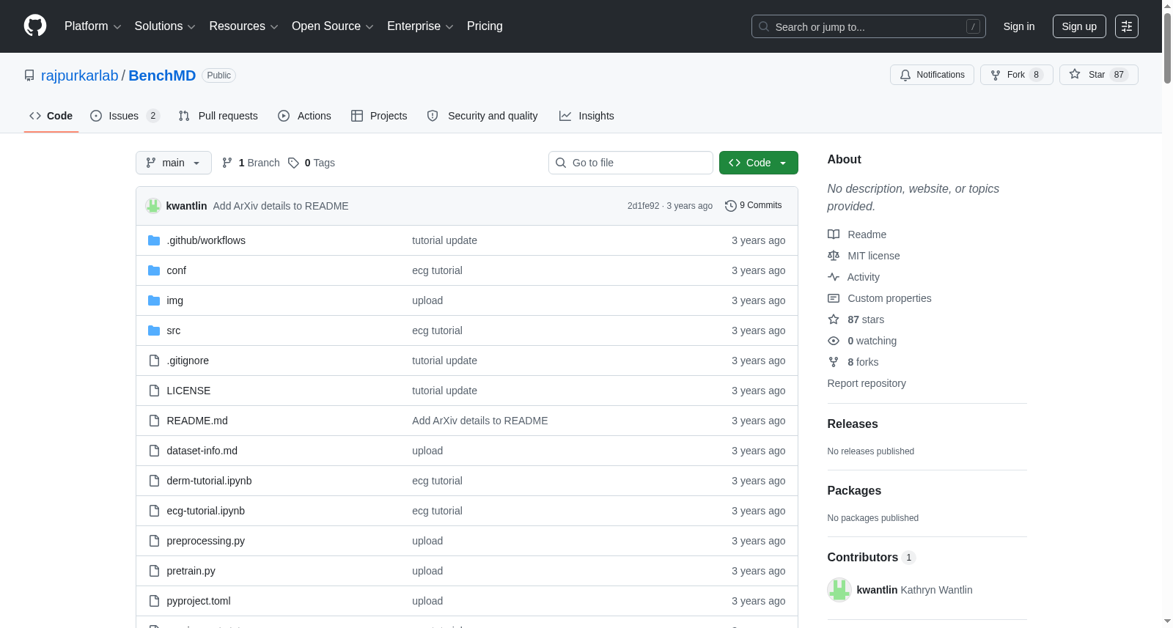Click the MIT license scale icon
The height and width of the screenshot is (628, 1173).
point(834,256)
